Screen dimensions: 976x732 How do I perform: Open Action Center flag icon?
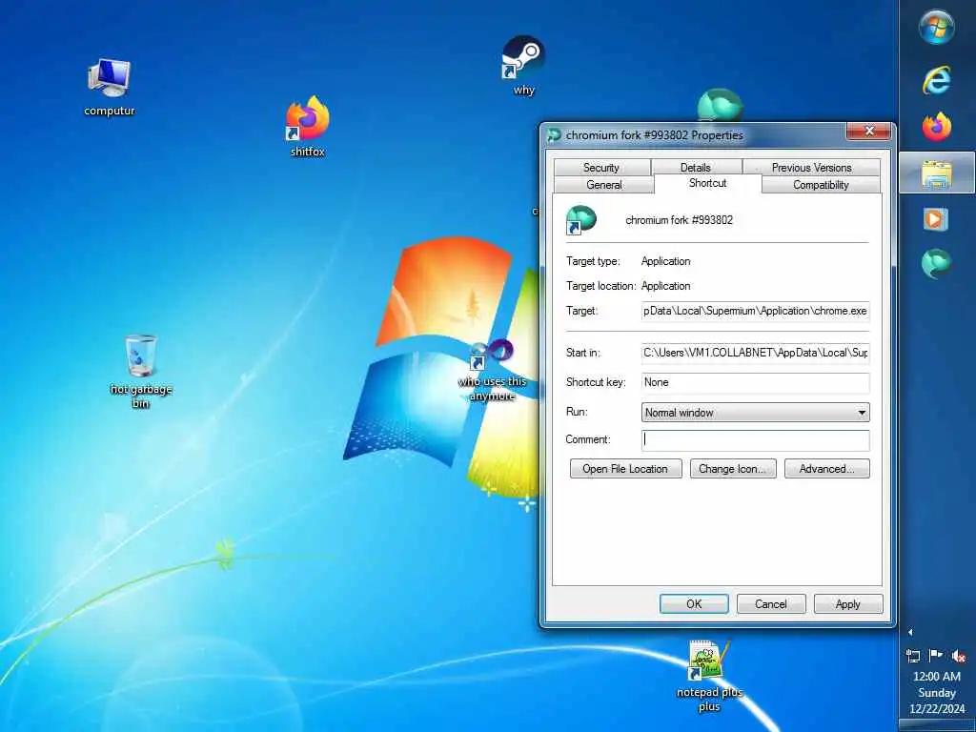(935, 656)
